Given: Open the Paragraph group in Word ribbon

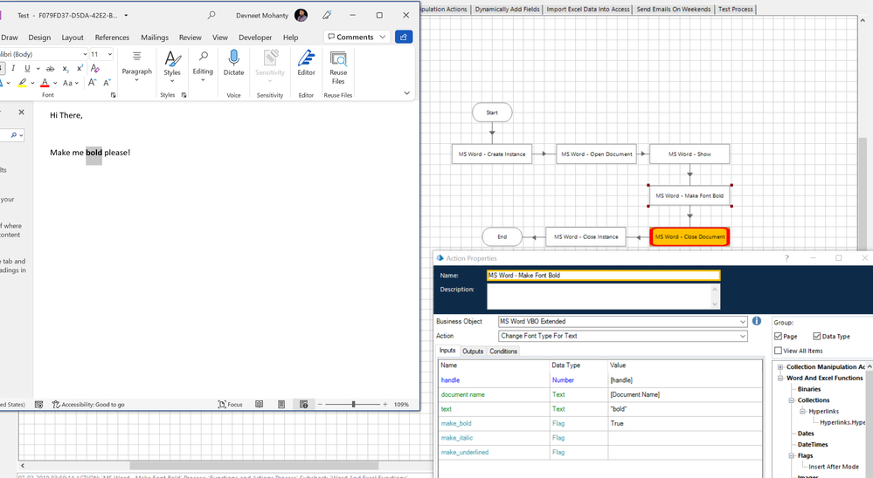Looking at the screenshot, I should tap(137, 65).
